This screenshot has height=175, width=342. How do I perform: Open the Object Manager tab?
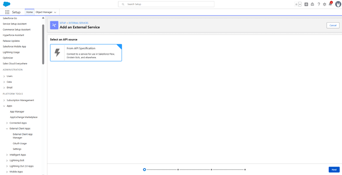44,12
